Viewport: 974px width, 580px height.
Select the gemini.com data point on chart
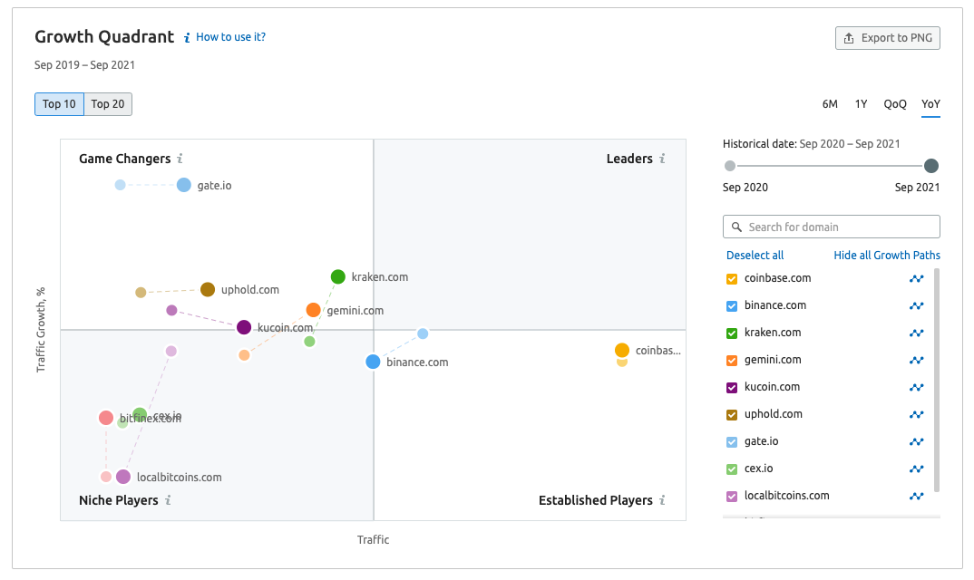click(314, 310)
